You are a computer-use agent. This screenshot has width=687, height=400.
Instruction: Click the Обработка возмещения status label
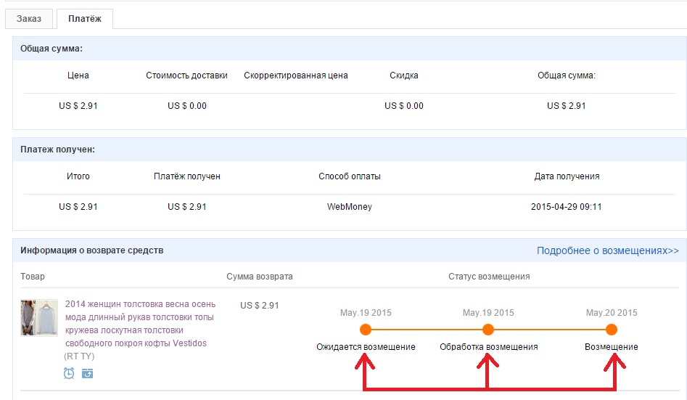488,347
